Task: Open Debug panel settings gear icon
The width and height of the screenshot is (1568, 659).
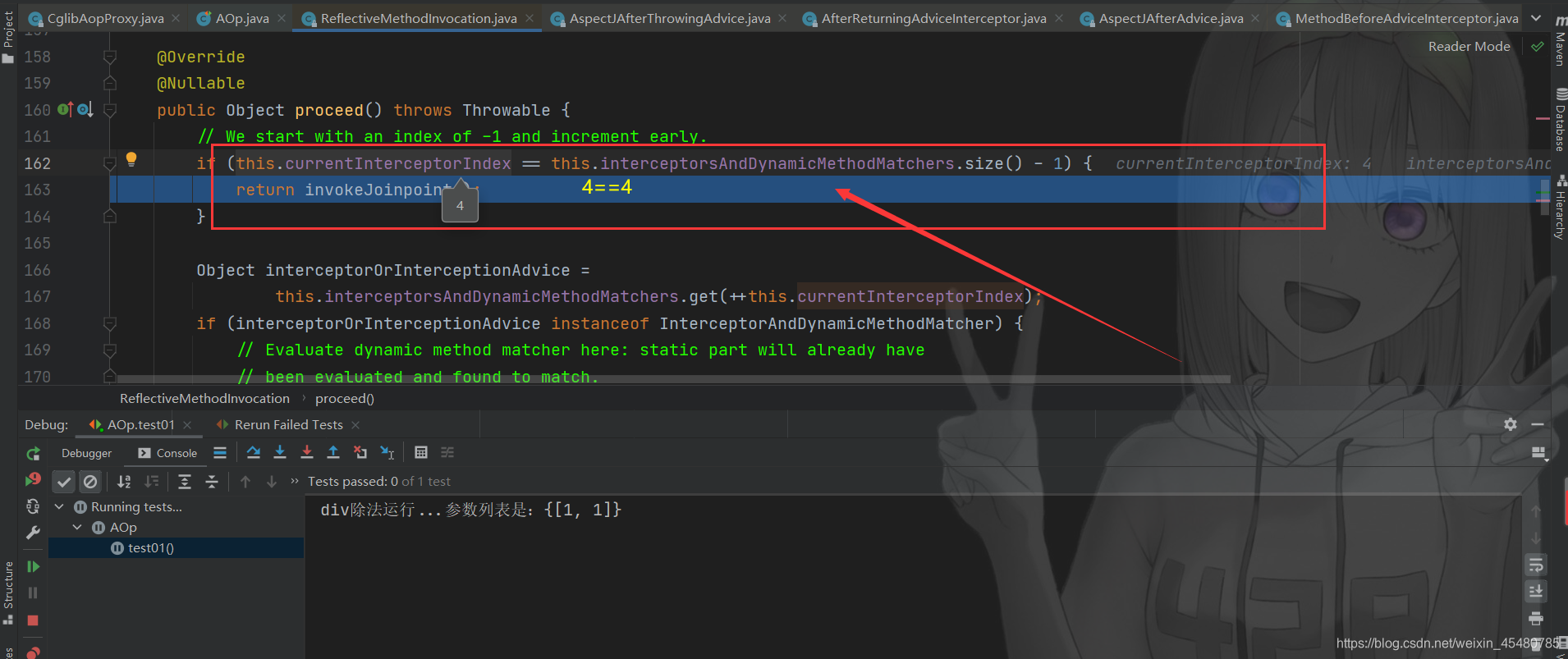Action: (1511, 424)
